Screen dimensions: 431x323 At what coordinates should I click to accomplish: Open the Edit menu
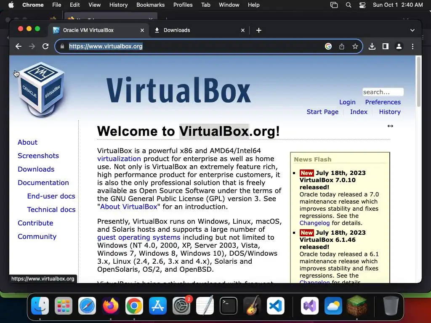coord(74,5)
